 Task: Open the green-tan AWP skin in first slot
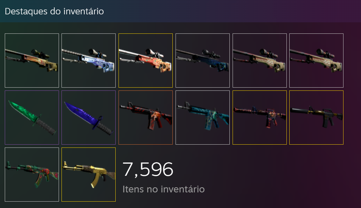(x=32, y=61)
